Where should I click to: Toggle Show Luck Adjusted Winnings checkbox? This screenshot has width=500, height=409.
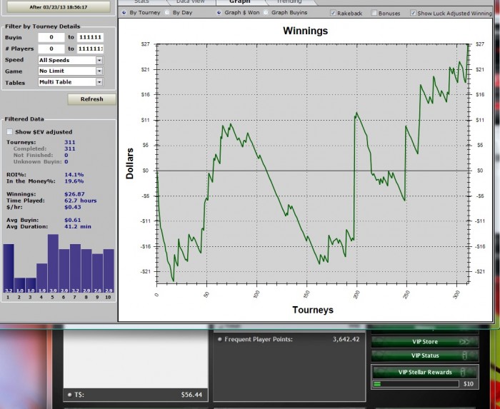413,13
